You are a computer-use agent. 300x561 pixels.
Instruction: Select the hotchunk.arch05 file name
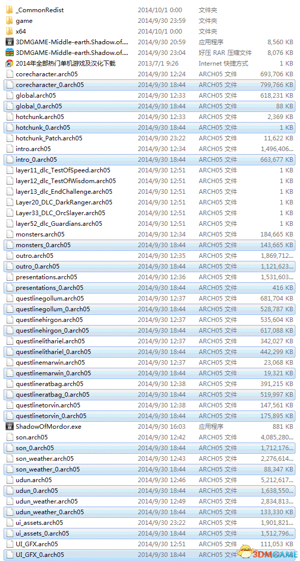40,117
